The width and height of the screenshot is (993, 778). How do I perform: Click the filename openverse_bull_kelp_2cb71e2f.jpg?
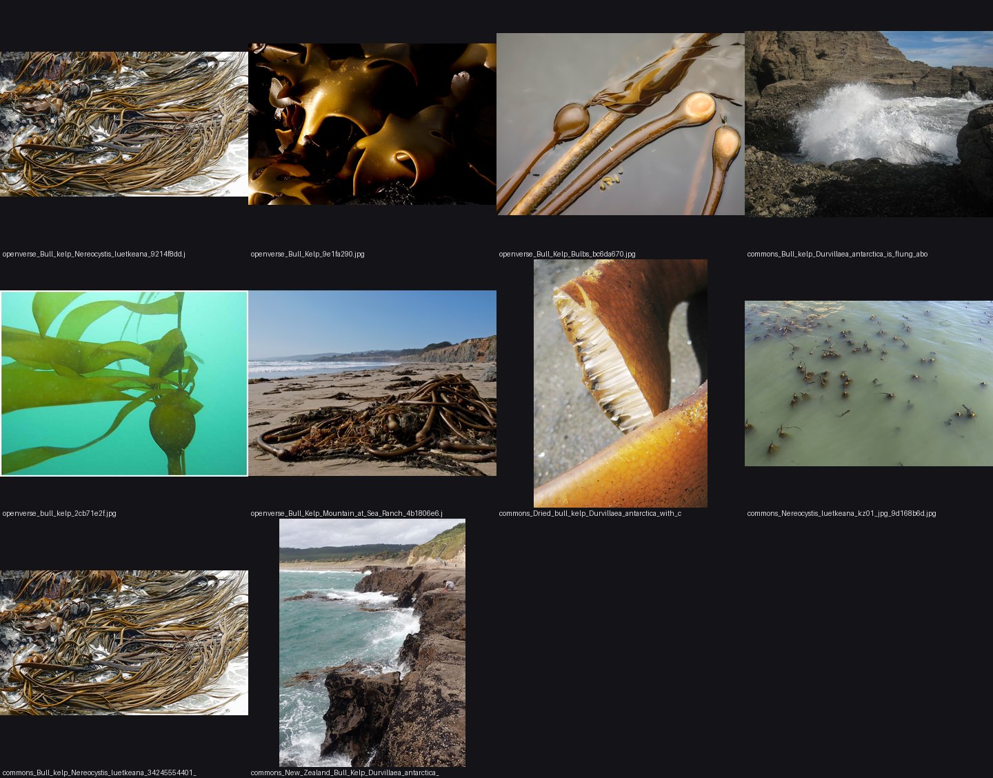pyautogui.click(x=59, y=514)
